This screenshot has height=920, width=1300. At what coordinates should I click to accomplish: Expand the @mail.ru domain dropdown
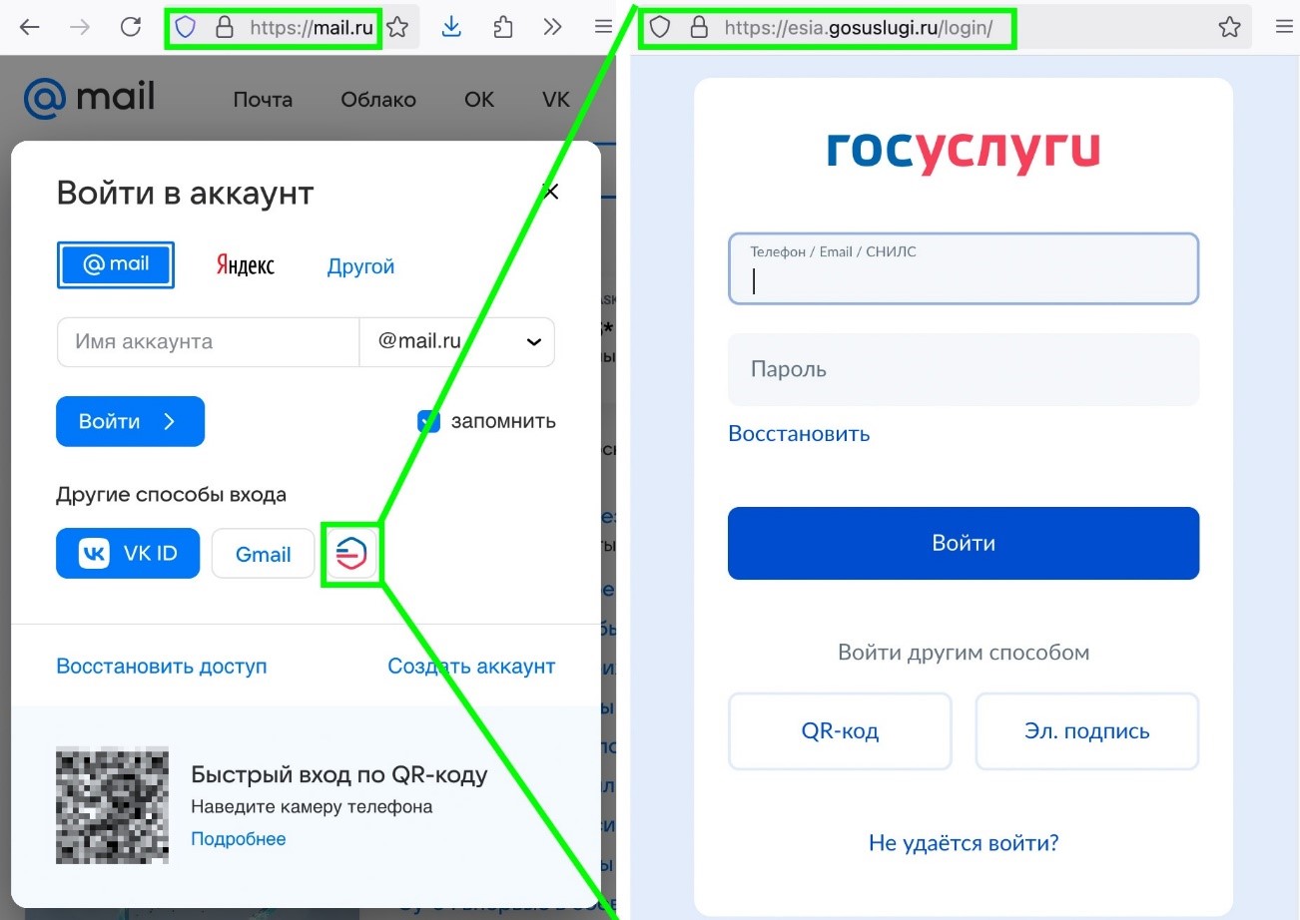click(x=533, y=342)
